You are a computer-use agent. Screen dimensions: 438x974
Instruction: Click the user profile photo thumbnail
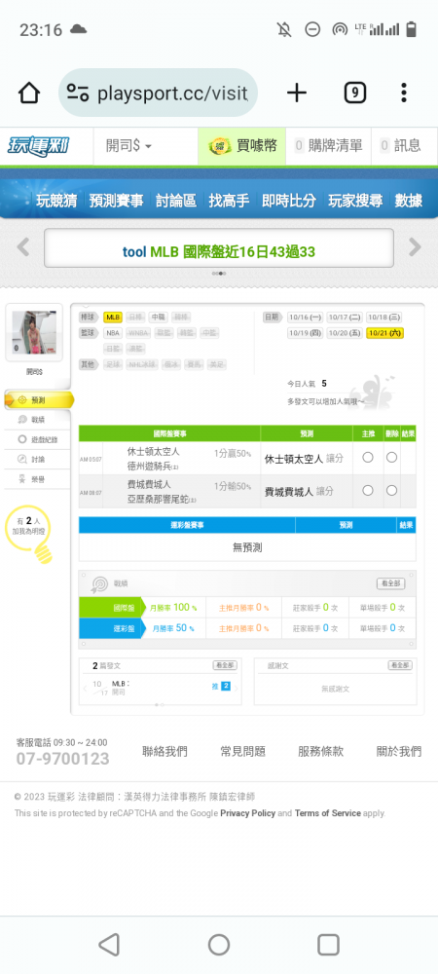click(x=34, y=332)
